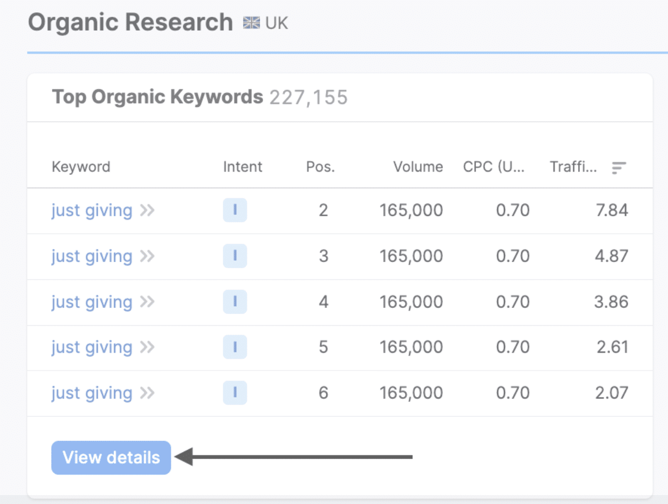Click the traffic value 3.86
Image resolution: width=668 pixels, height=504 pixels.
612,302
